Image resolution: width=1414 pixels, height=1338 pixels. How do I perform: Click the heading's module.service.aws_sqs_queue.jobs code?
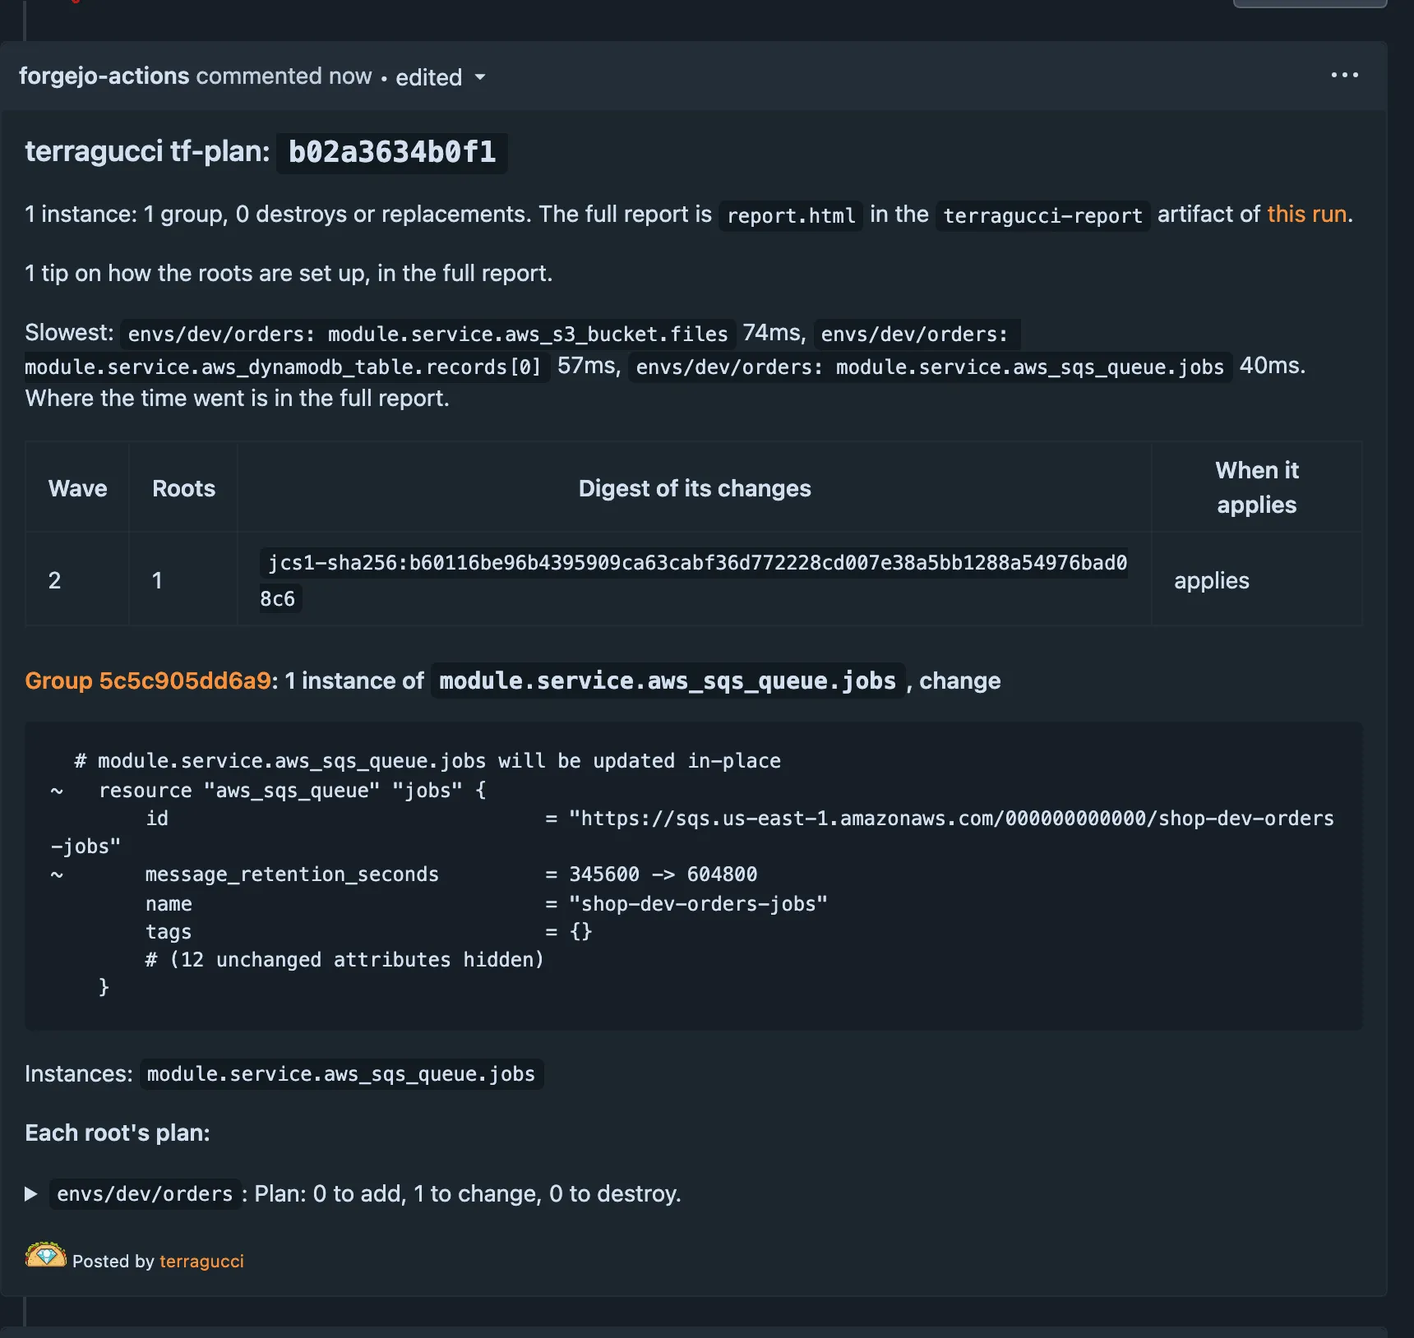(668, 681)
